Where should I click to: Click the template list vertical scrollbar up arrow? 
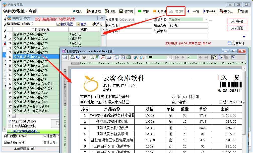[103, 30]
